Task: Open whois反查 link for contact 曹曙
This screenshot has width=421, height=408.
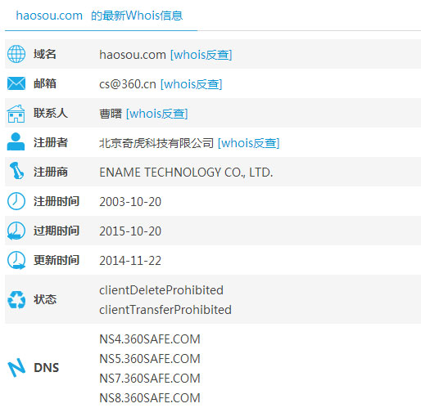Action: (157, 114)
